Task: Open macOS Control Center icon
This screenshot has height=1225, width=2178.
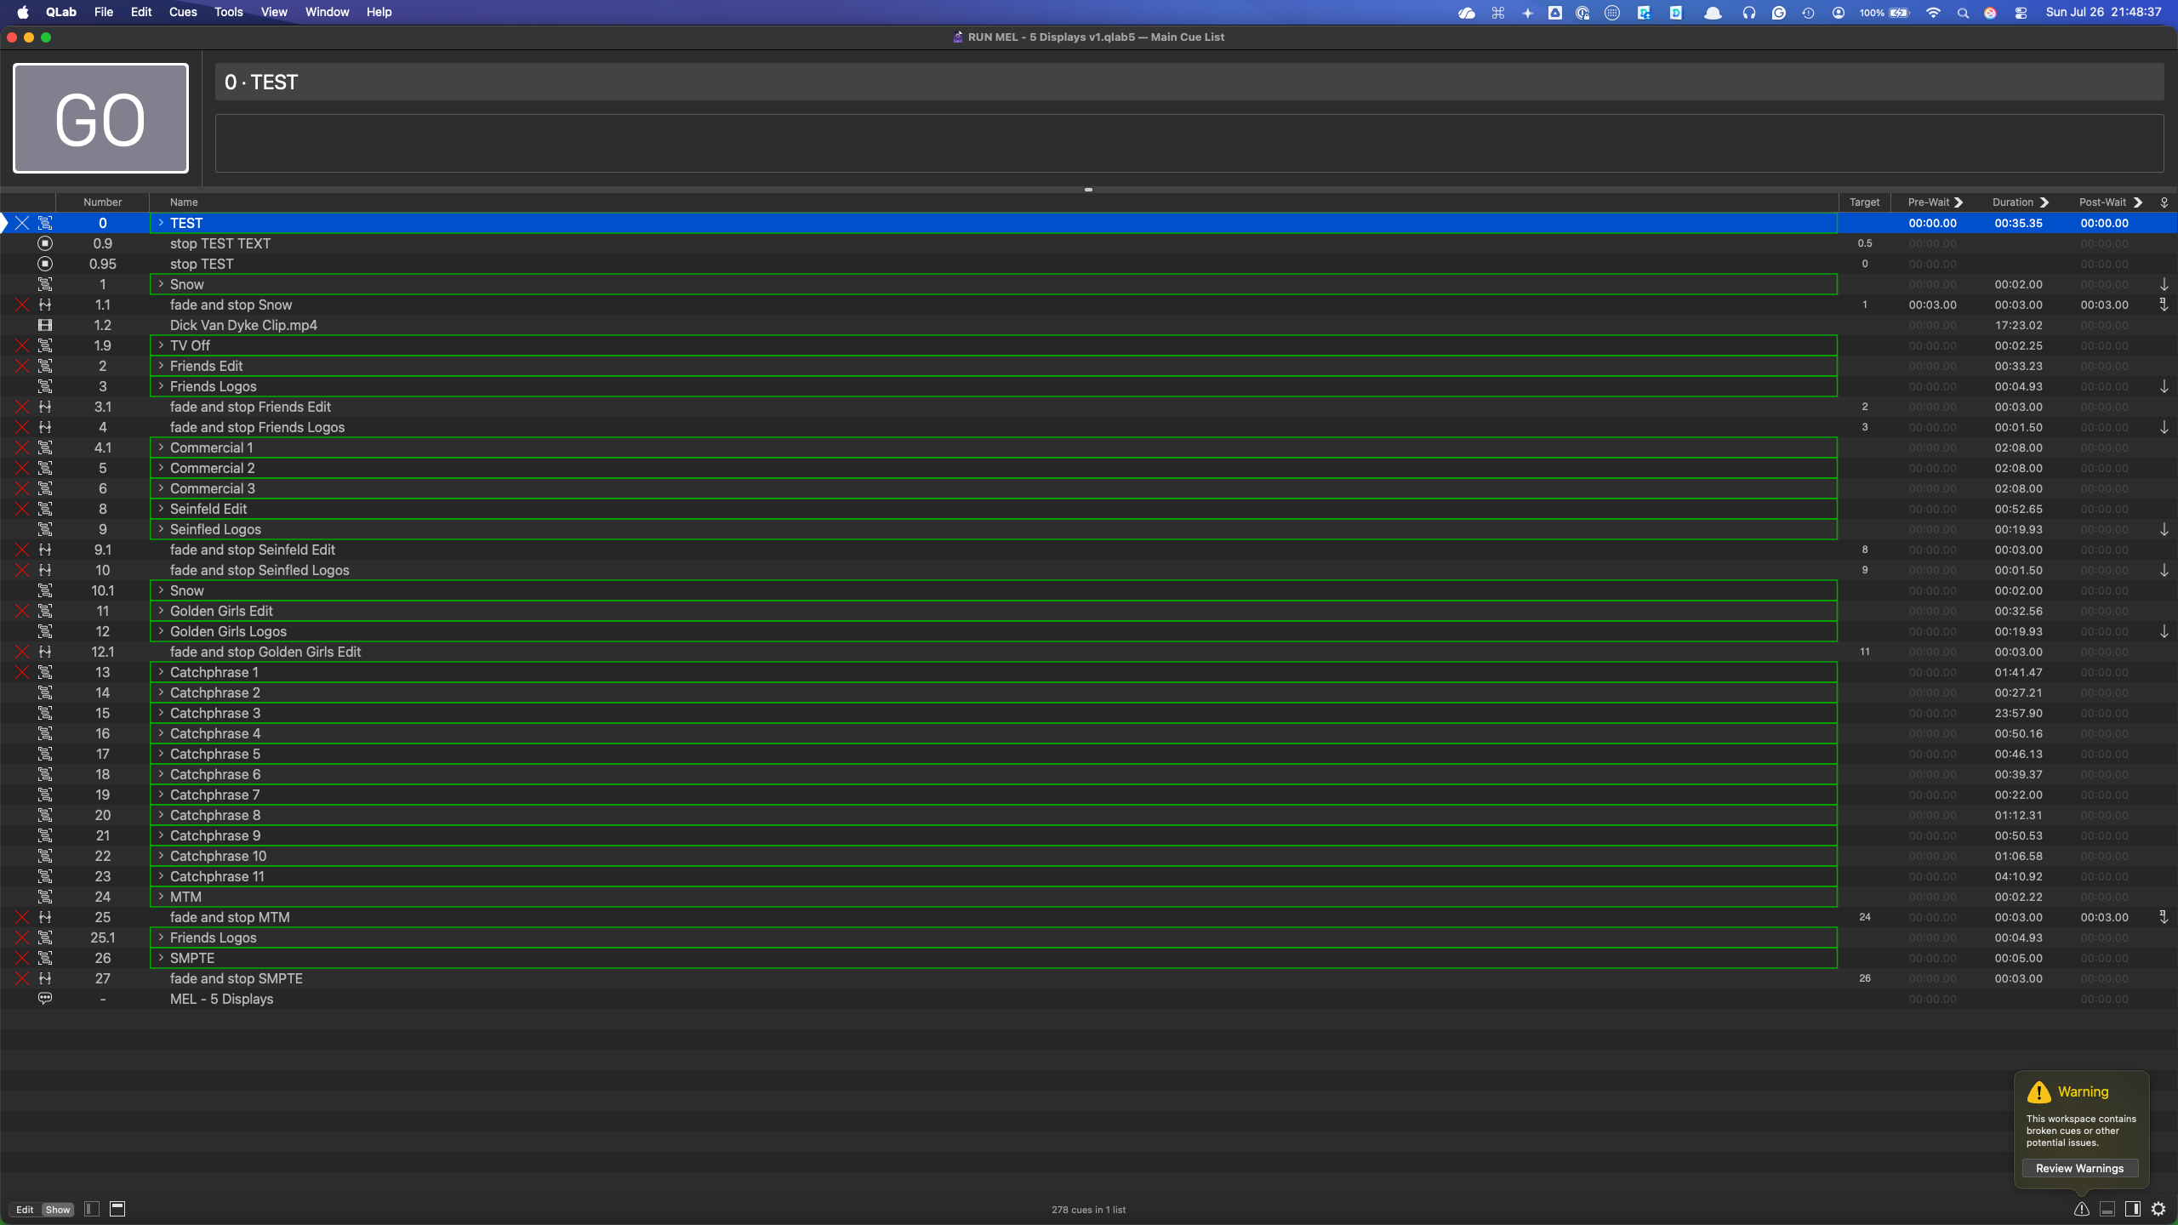Action: click(2021, 13)
